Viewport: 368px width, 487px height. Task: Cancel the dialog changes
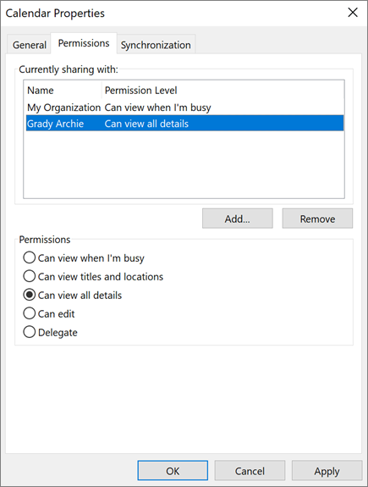[250, 471]
